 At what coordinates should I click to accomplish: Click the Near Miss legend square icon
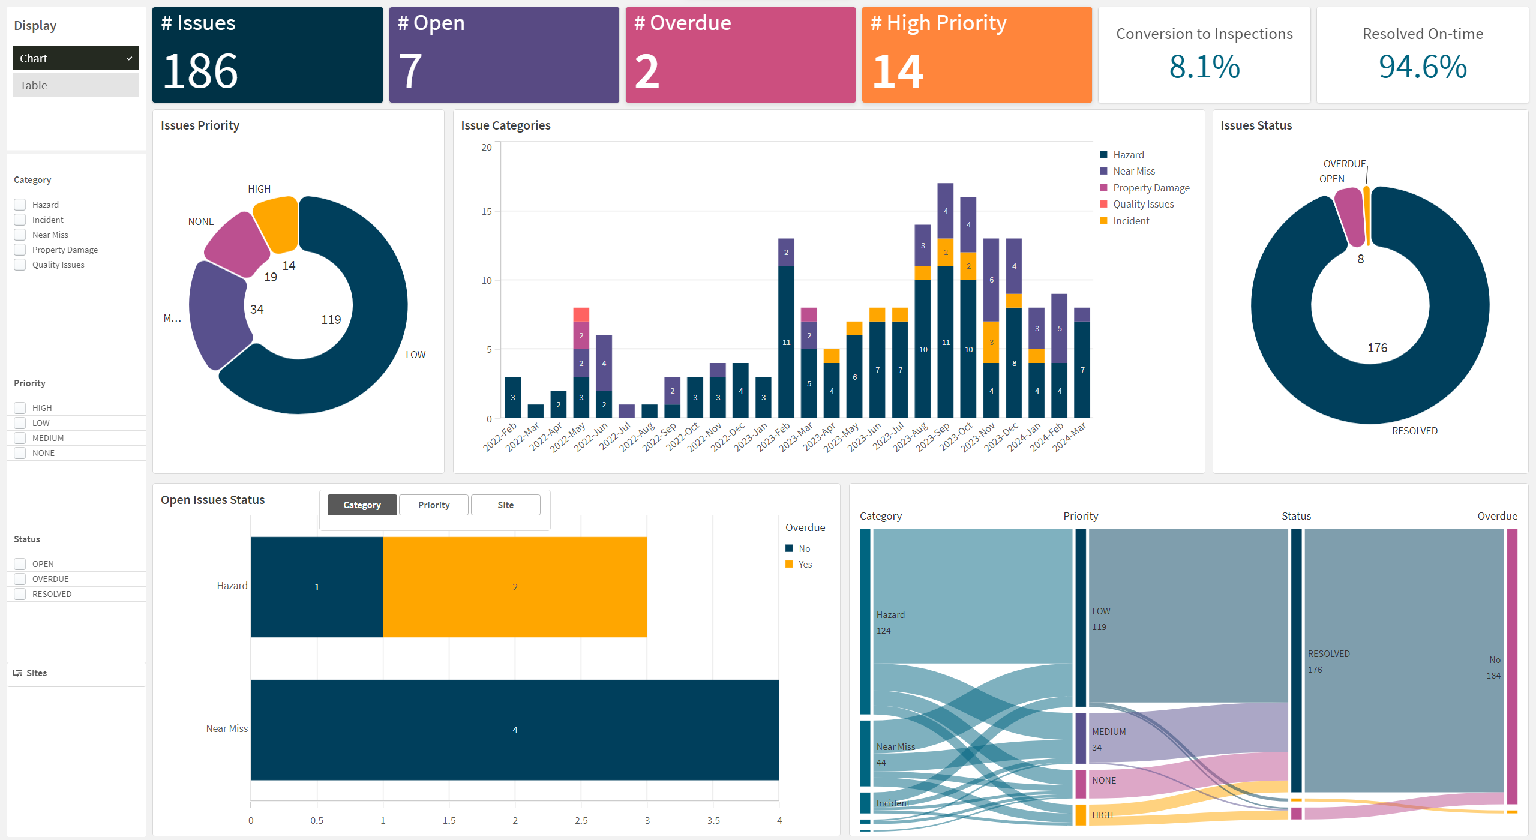1103,171
